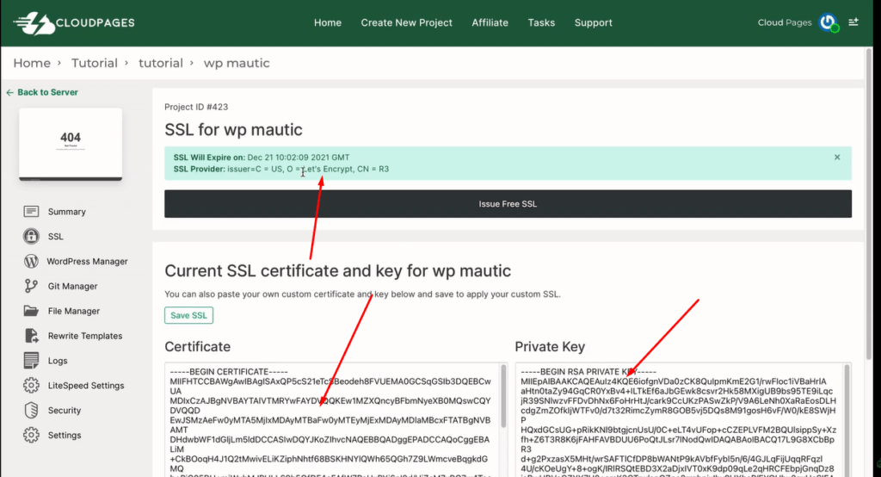Open Tasks in the top navigation
The width and height of the screenshot is (881, 477).
pos(541,22)
